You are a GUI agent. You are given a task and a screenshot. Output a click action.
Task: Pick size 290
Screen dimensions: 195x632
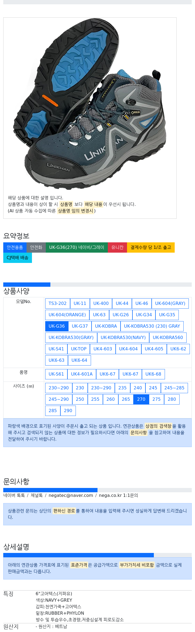[68, 411]
